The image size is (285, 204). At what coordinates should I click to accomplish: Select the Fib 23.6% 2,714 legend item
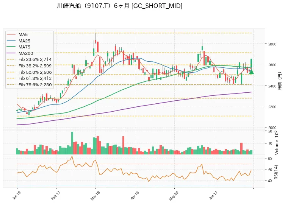[x=29, y=59]
